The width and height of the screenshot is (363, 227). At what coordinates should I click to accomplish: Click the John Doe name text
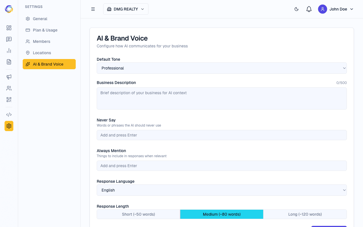338,9
